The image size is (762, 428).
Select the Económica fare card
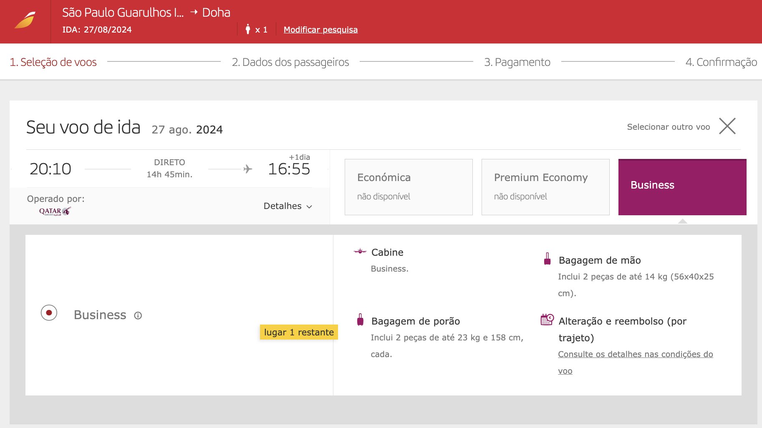(409, 187)
